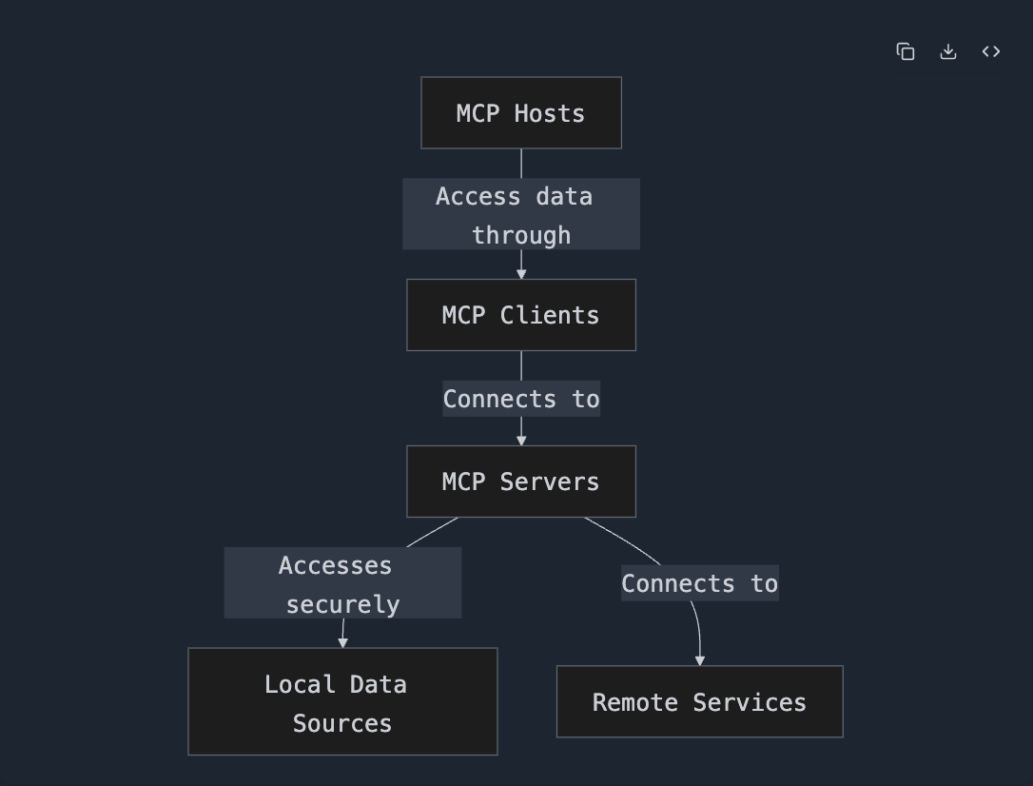Click the line directly beneath MCP Clients node
The image size is (1033, 786).
(521, 365)
